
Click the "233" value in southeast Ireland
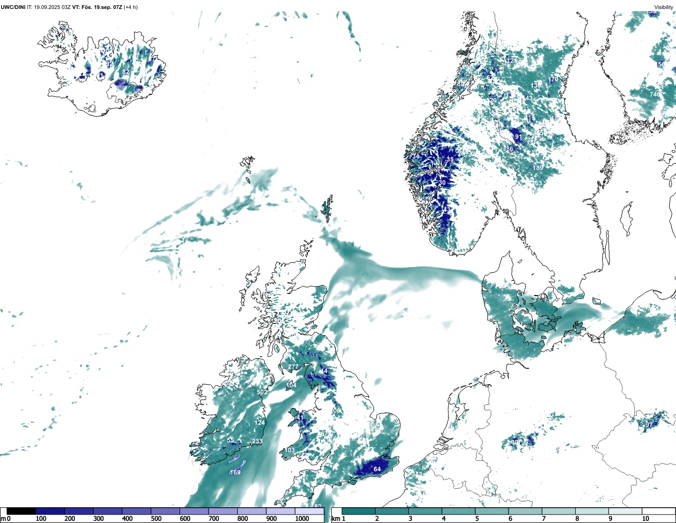[257, 442]
